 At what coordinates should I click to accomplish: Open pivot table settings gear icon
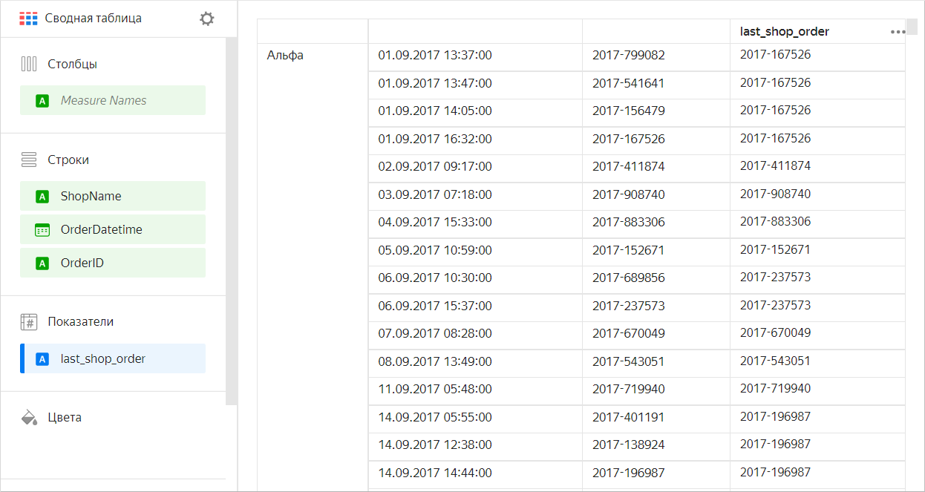click(x=207, y=19)
